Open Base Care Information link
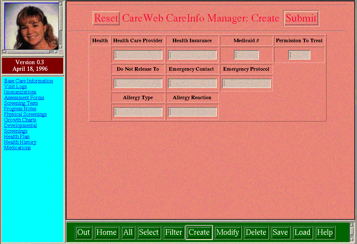 click(29, 81)
